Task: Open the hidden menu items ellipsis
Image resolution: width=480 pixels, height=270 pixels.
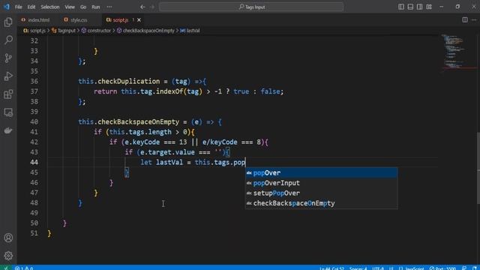Action: (109, 7)
